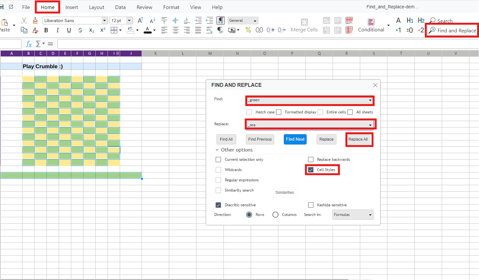The height and width of the screenshot is (280, 479).
Task: Apply percent number format
Action: 248,30
